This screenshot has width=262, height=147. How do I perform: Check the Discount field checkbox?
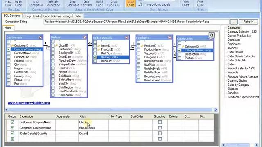pos(95,61)
